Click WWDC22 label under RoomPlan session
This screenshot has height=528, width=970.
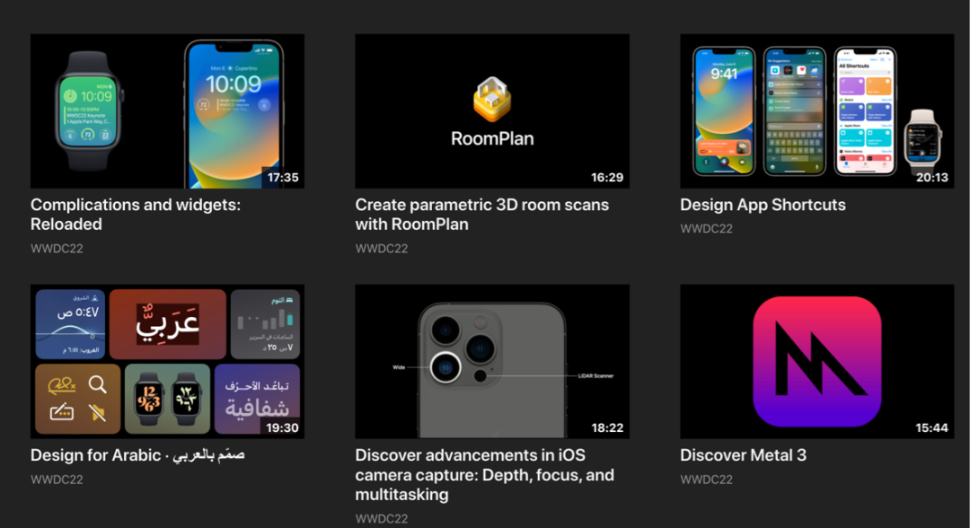tap(381, 249)
